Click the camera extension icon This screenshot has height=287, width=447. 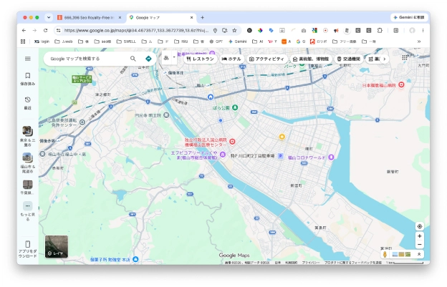(304, 30)
